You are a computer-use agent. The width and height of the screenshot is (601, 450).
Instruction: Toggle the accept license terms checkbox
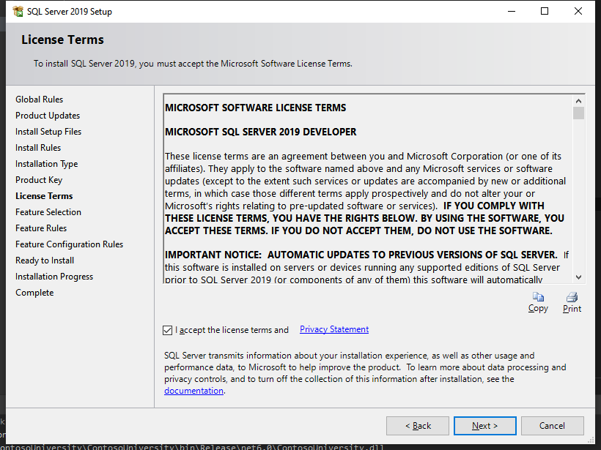coord(168,330)
